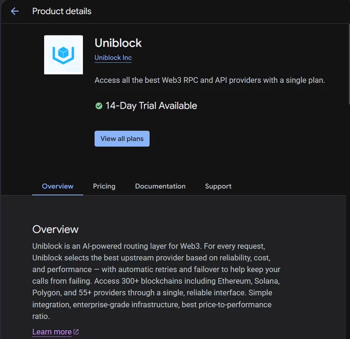Click the View all plans button
This screenshot has height=339, width=350.
click(122, 139)
